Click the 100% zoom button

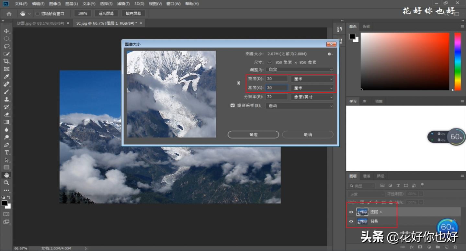[x=83, y=14]
